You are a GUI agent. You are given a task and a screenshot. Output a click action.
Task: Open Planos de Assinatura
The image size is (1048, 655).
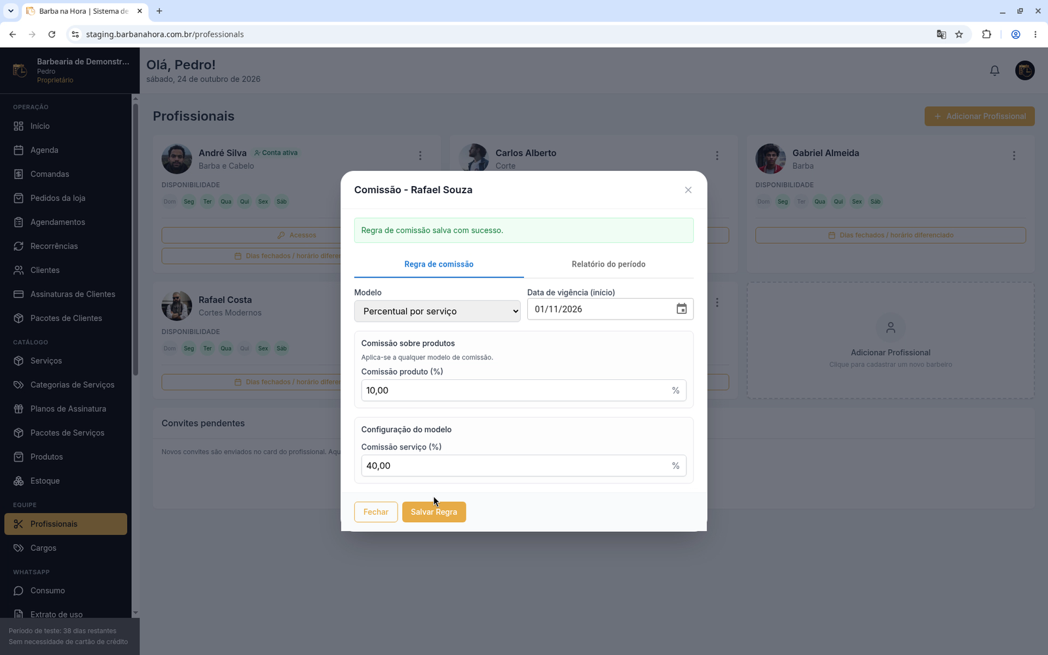coord(65,409)
